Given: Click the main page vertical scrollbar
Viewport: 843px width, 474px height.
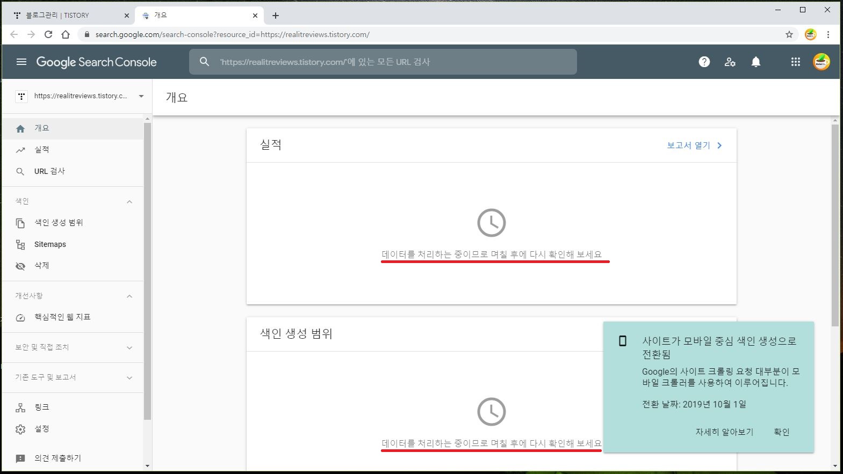Looking at the screenshot, I should tap(835, 225).
